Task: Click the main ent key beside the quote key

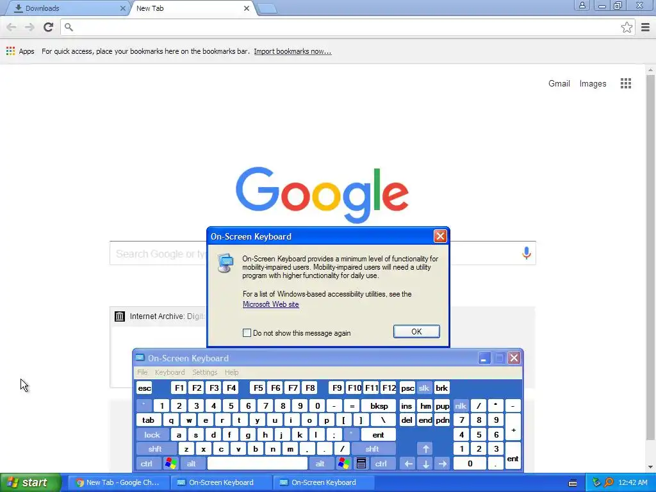Action: coord(378,435)
